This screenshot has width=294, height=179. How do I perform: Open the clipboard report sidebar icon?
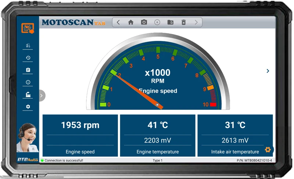tap(28, 70)
